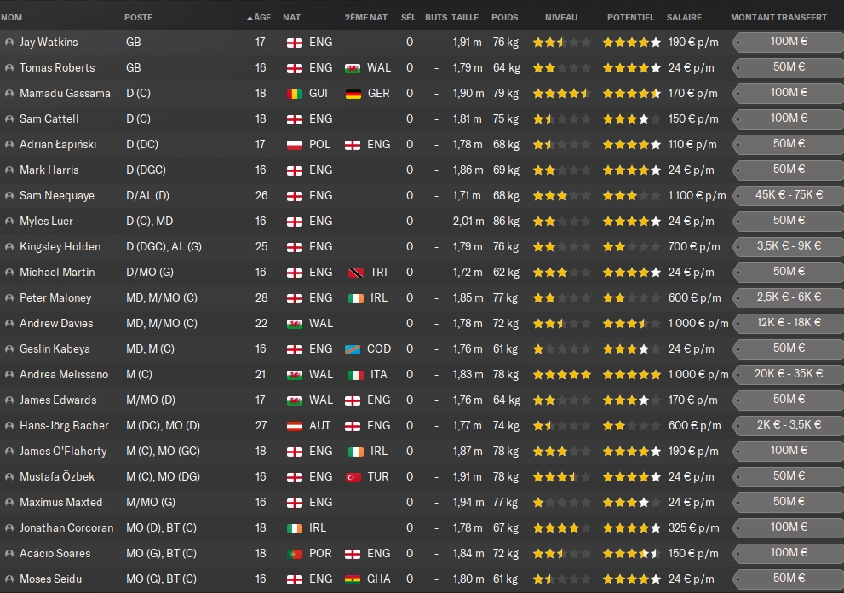
Task: Sort by the NAT column header
Action: (292, 17)
